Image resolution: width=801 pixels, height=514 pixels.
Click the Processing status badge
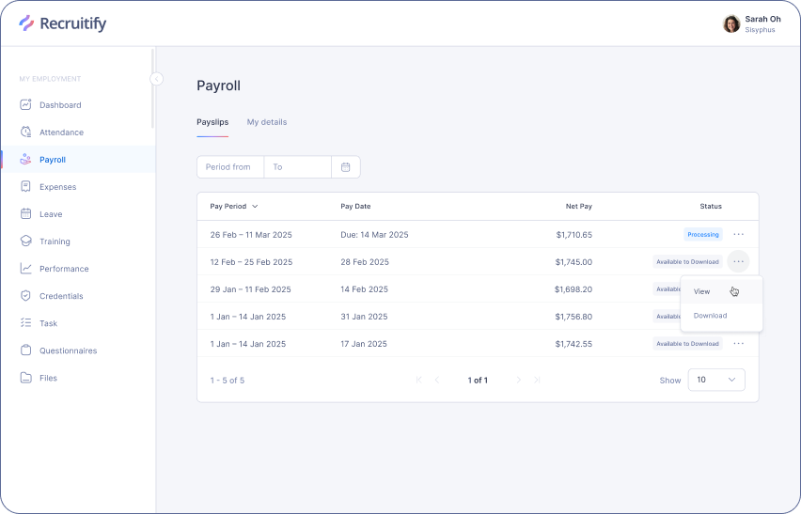tap(703, 234)
